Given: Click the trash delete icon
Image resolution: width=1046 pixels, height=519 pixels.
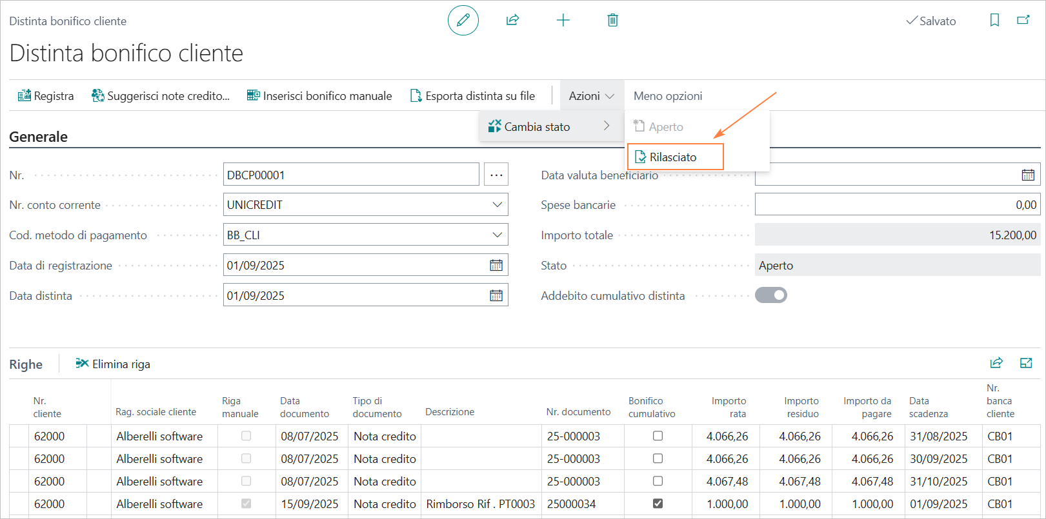Looking at the screenshot, I should coord(612,21).
